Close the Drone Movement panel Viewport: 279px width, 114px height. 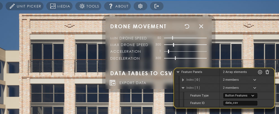(x=201, y=26)
